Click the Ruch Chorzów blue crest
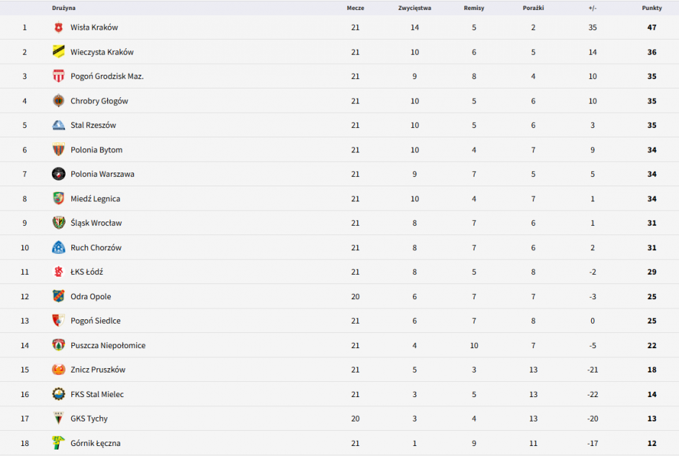679x456 pixels. [58, 247]
